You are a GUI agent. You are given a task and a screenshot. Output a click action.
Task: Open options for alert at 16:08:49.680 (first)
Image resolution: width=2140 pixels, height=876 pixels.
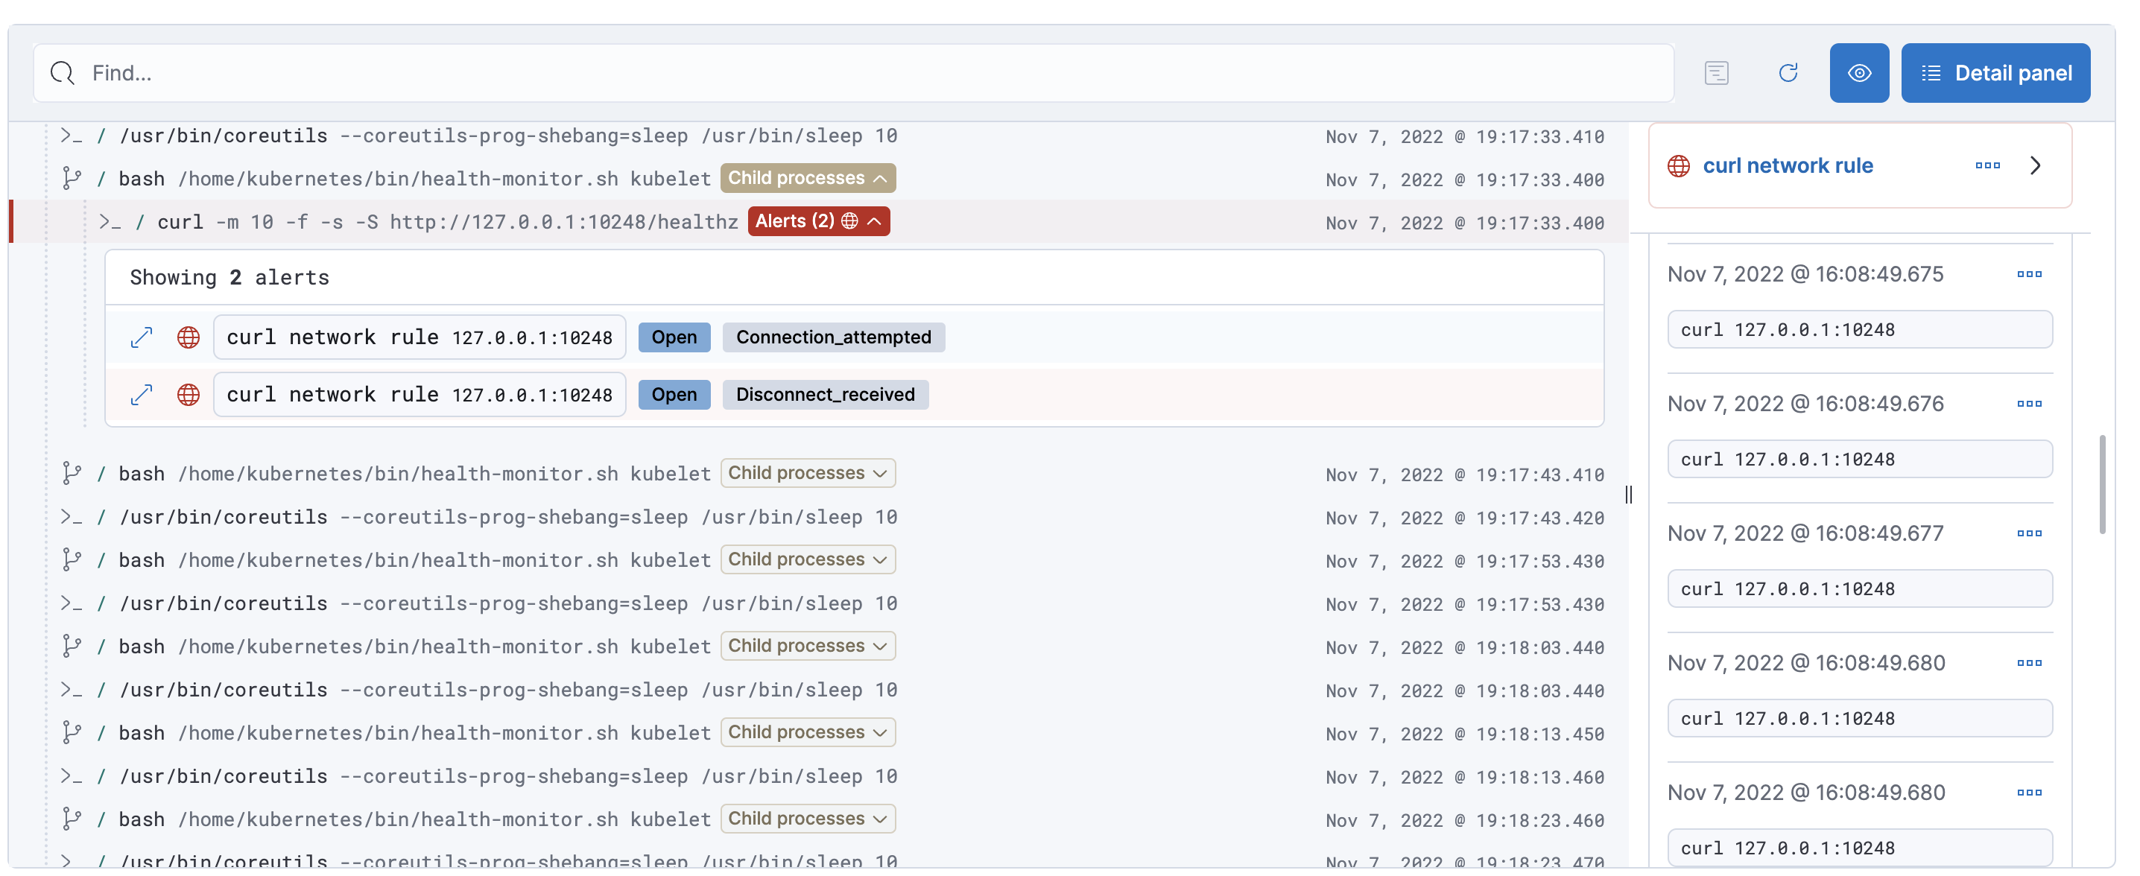pos(2029,663)
